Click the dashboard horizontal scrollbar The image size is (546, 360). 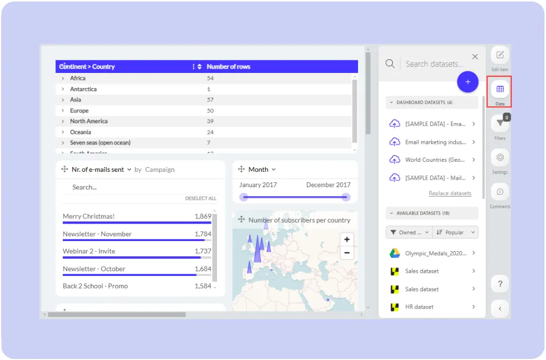pyautogui.click(x=117, y=315)
